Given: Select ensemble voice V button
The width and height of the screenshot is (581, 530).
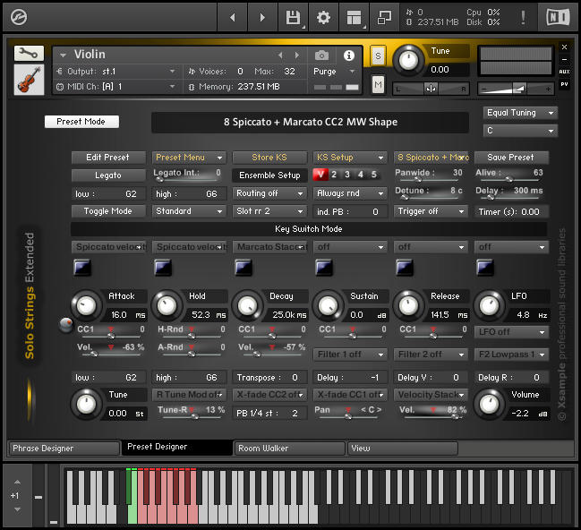Looking at the screenshot, I should 320,175.
